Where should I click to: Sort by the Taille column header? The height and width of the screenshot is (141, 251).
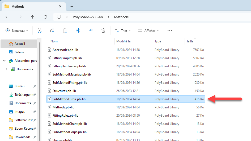point(190,41)
